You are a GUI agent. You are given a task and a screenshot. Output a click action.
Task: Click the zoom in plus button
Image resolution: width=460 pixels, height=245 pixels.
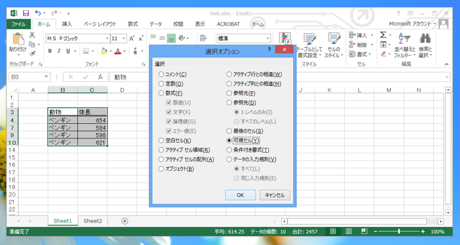(x=423, y=232)
